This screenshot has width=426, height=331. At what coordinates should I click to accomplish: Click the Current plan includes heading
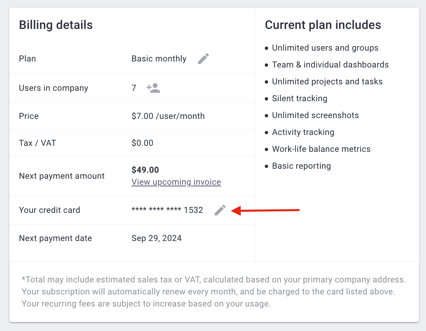323,25
